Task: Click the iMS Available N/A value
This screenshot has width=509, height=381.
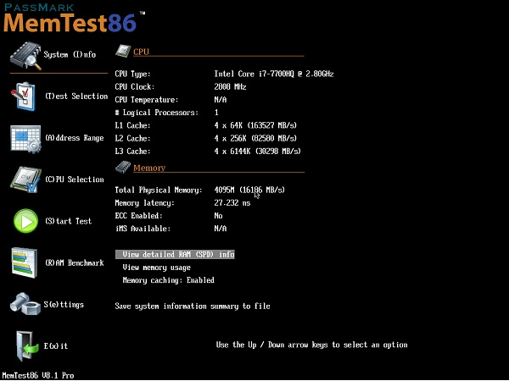Action: click(221, 229)
